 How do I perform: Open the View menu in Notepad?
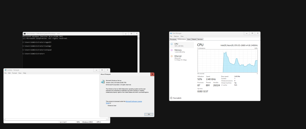(20, 73)
